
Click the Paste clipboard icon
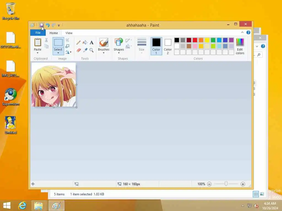point(37,43)
